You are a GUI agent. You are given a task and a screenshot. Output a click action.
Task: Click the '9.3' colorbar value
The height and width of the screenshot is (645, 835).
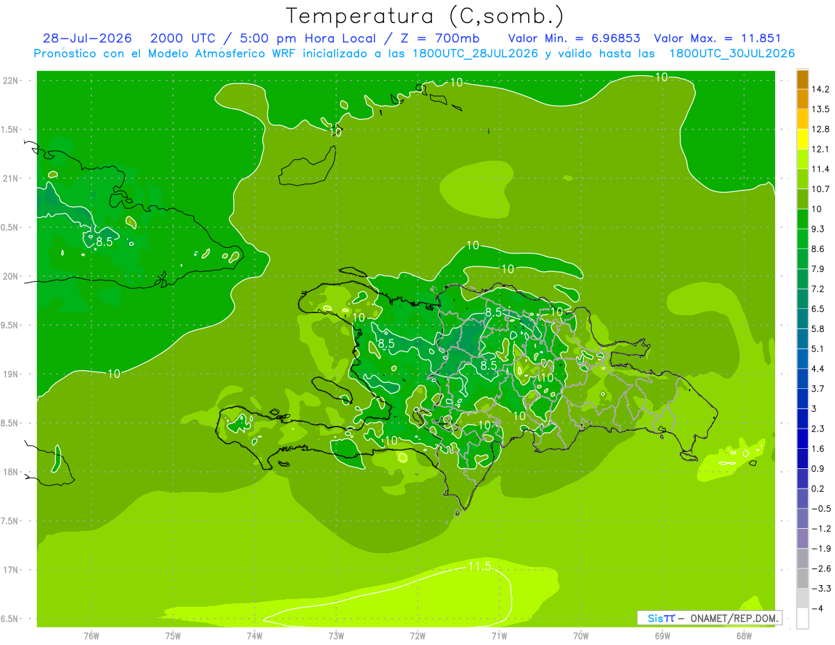[x=818, y=229]
